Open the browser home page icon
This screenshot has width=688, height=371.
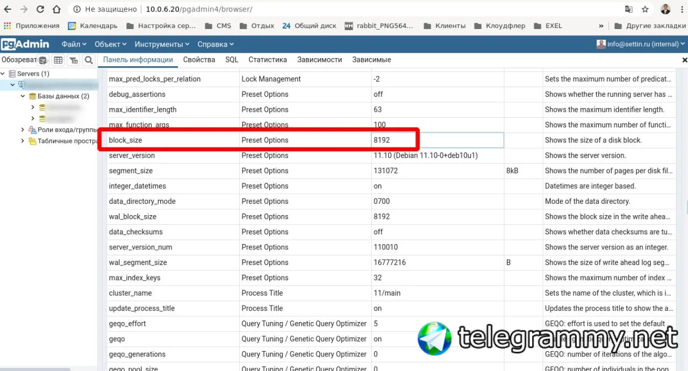click(x=56, y=10)
